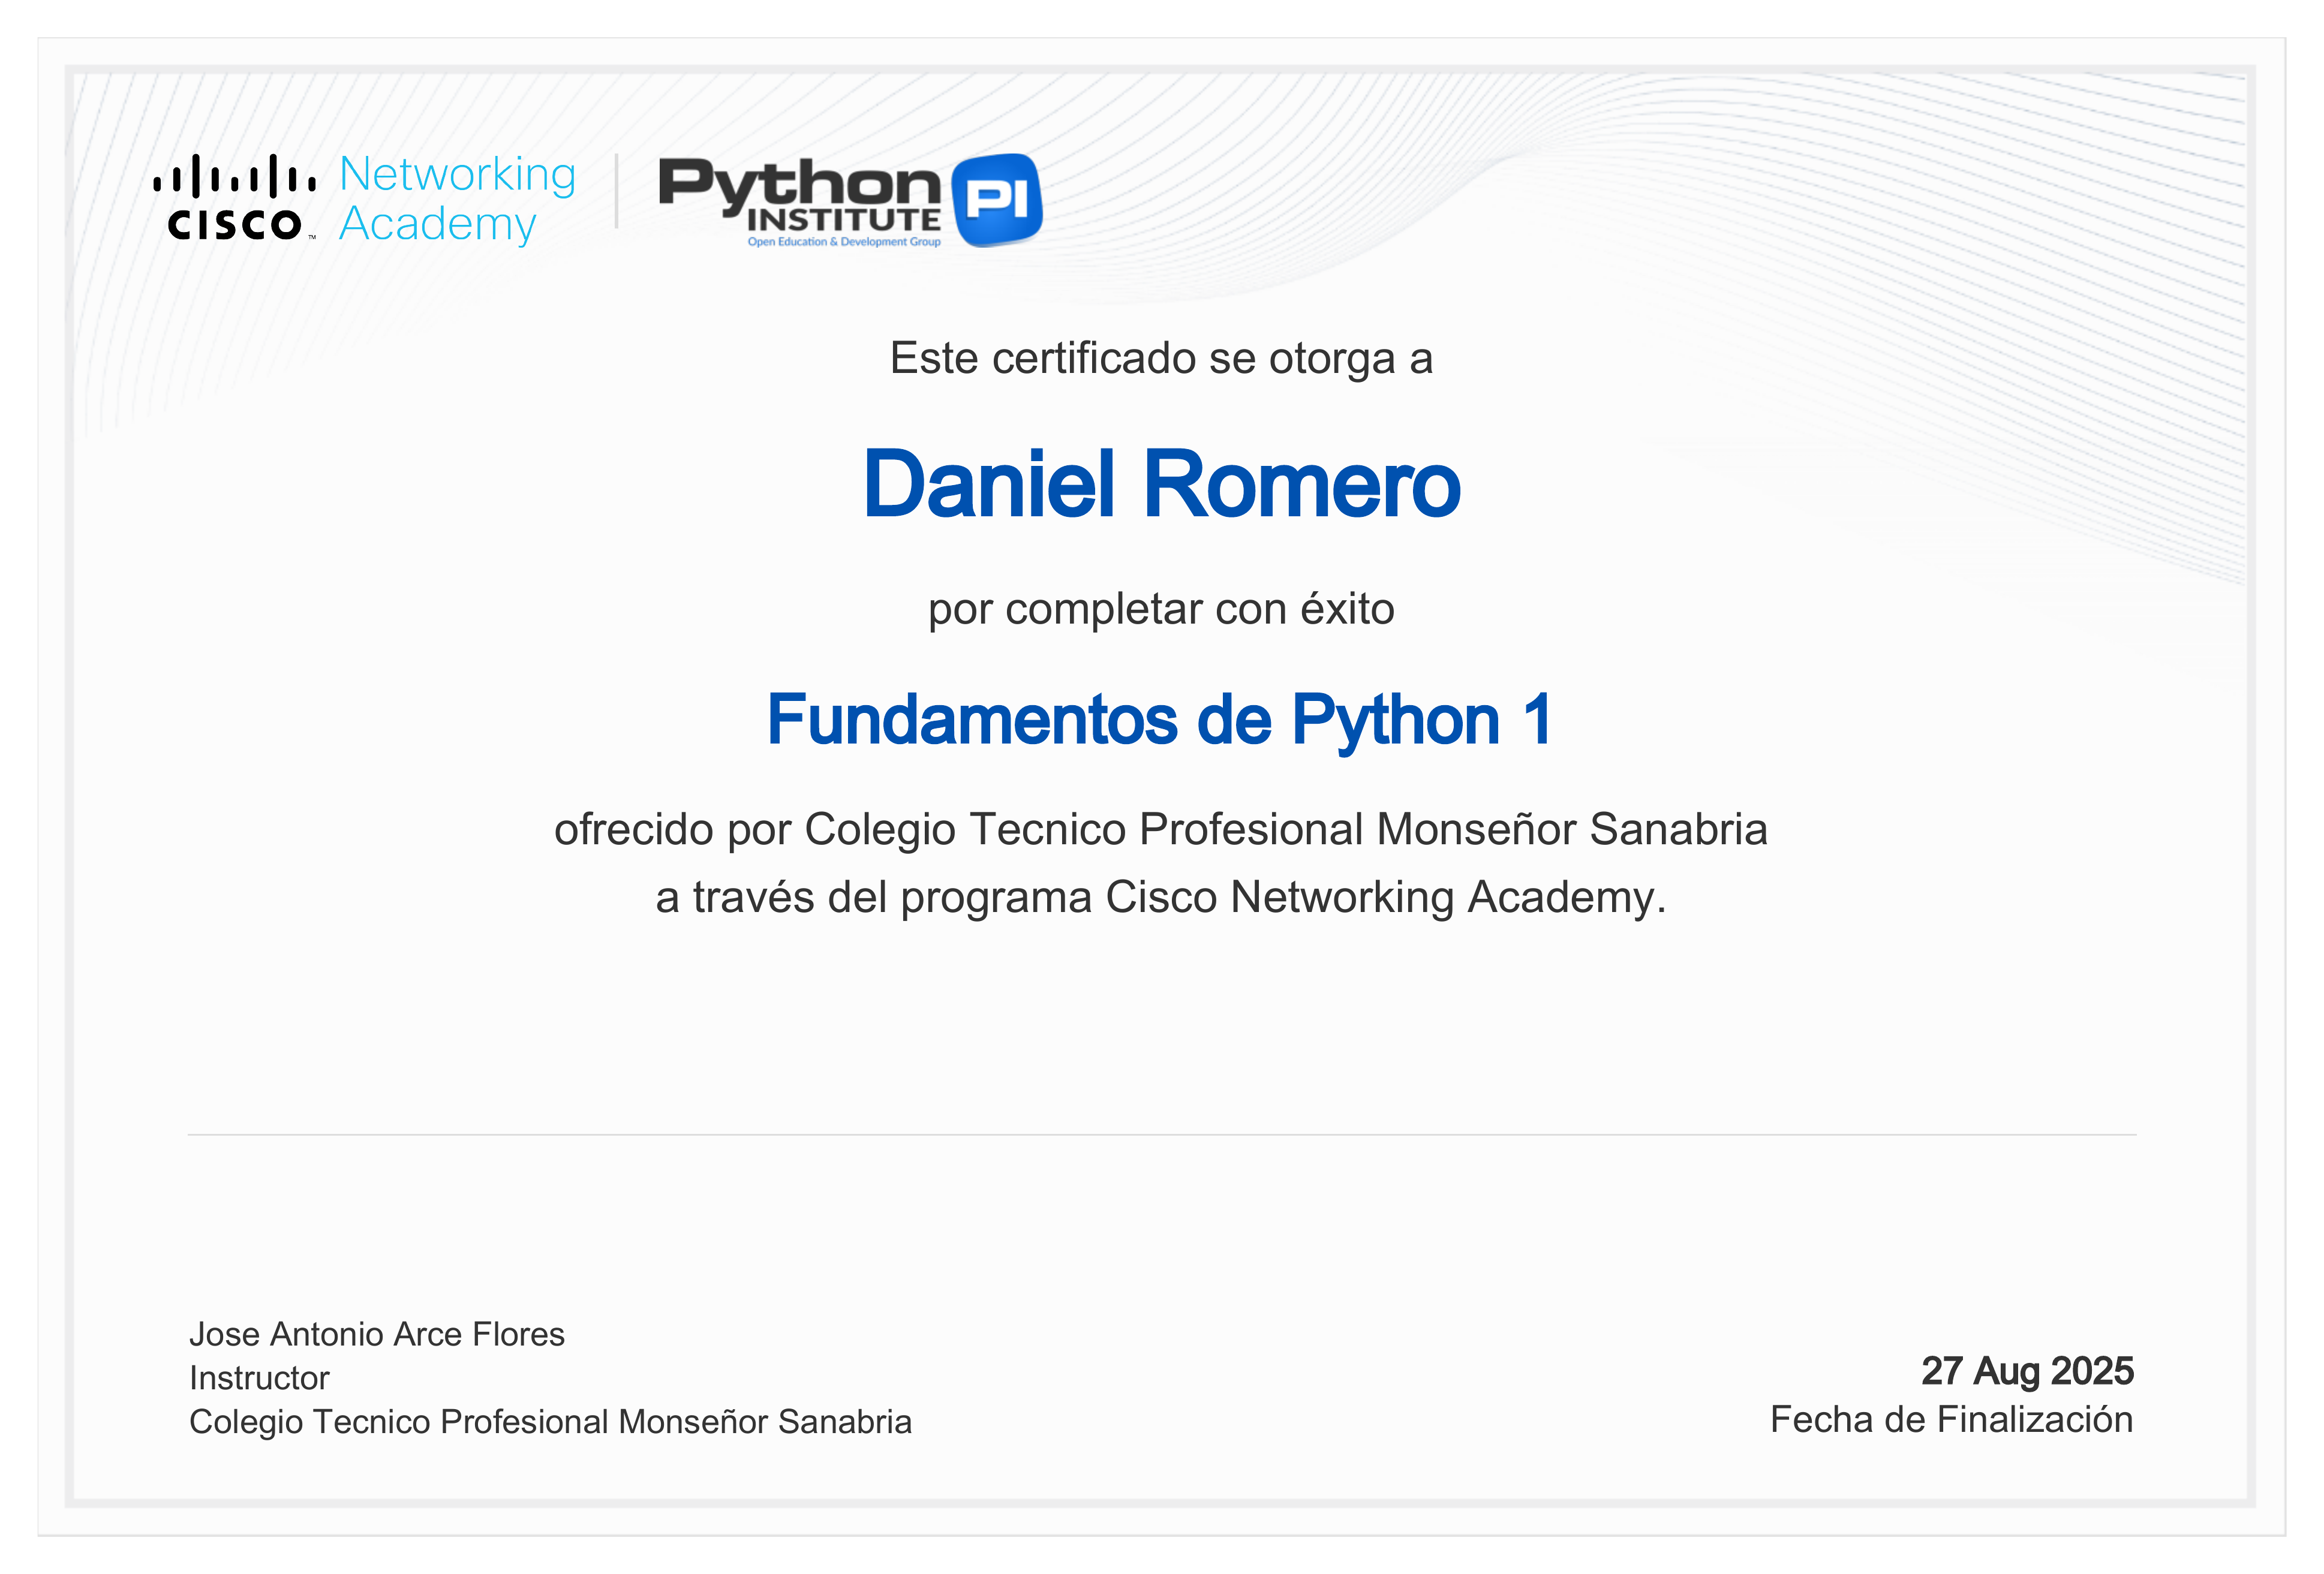This screenshot has height=1574, width=2324.
Task: Click 'a través del programa Cisco Networking Academy.'
Action: coord(1161,898)
